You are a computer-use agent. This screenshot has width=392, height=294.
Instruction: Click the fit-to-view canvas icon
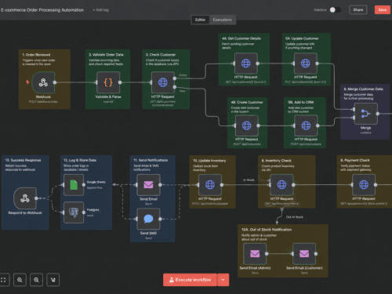pos(3,280)
